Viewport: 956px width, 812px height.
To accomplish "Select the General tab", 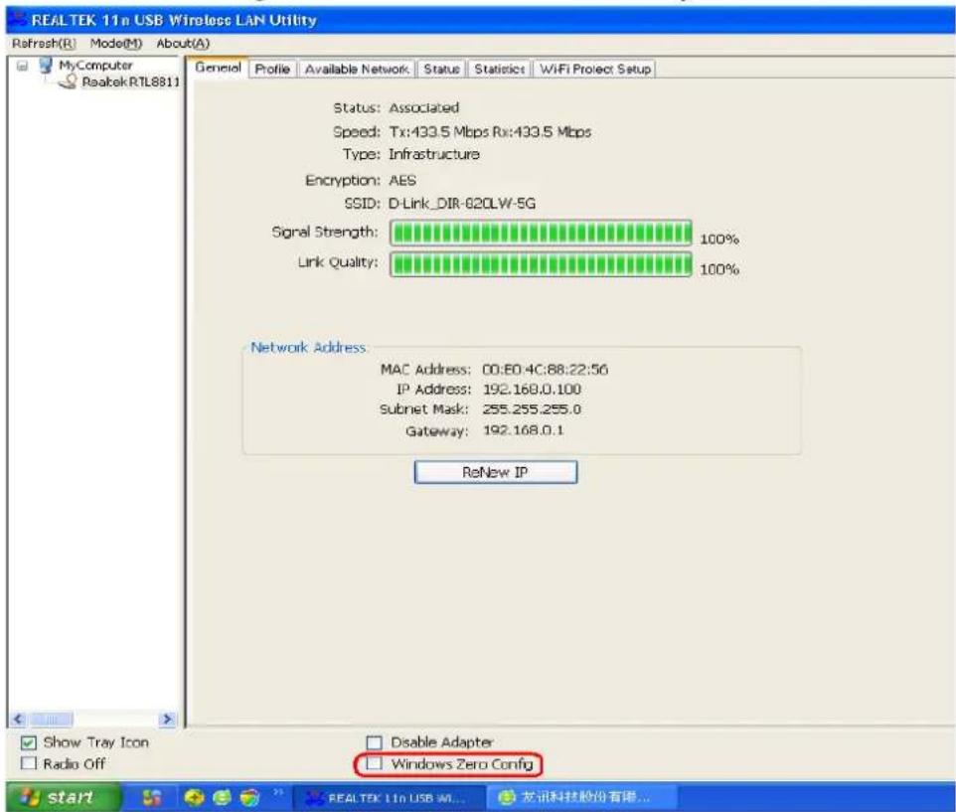I will tap(218, 67).
